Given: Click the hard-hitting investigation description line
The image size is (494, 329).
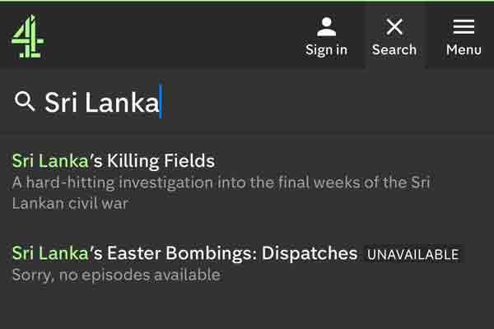Looking at the screenshot, I should pyautogui.click(x=221, y=183).
